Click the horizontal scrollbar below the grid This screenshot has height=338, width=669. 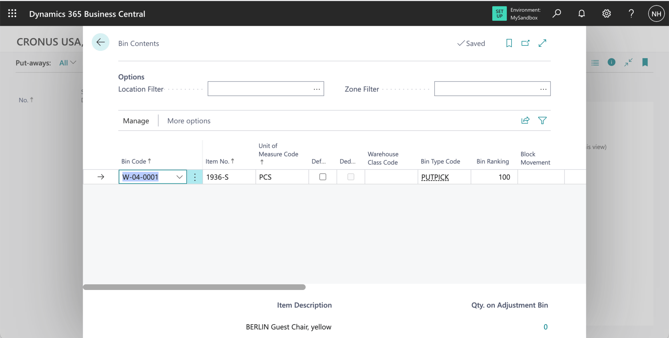point(194,287)
